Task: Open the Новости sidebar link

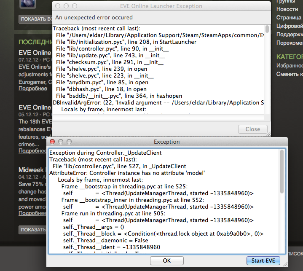Action: 287,9
